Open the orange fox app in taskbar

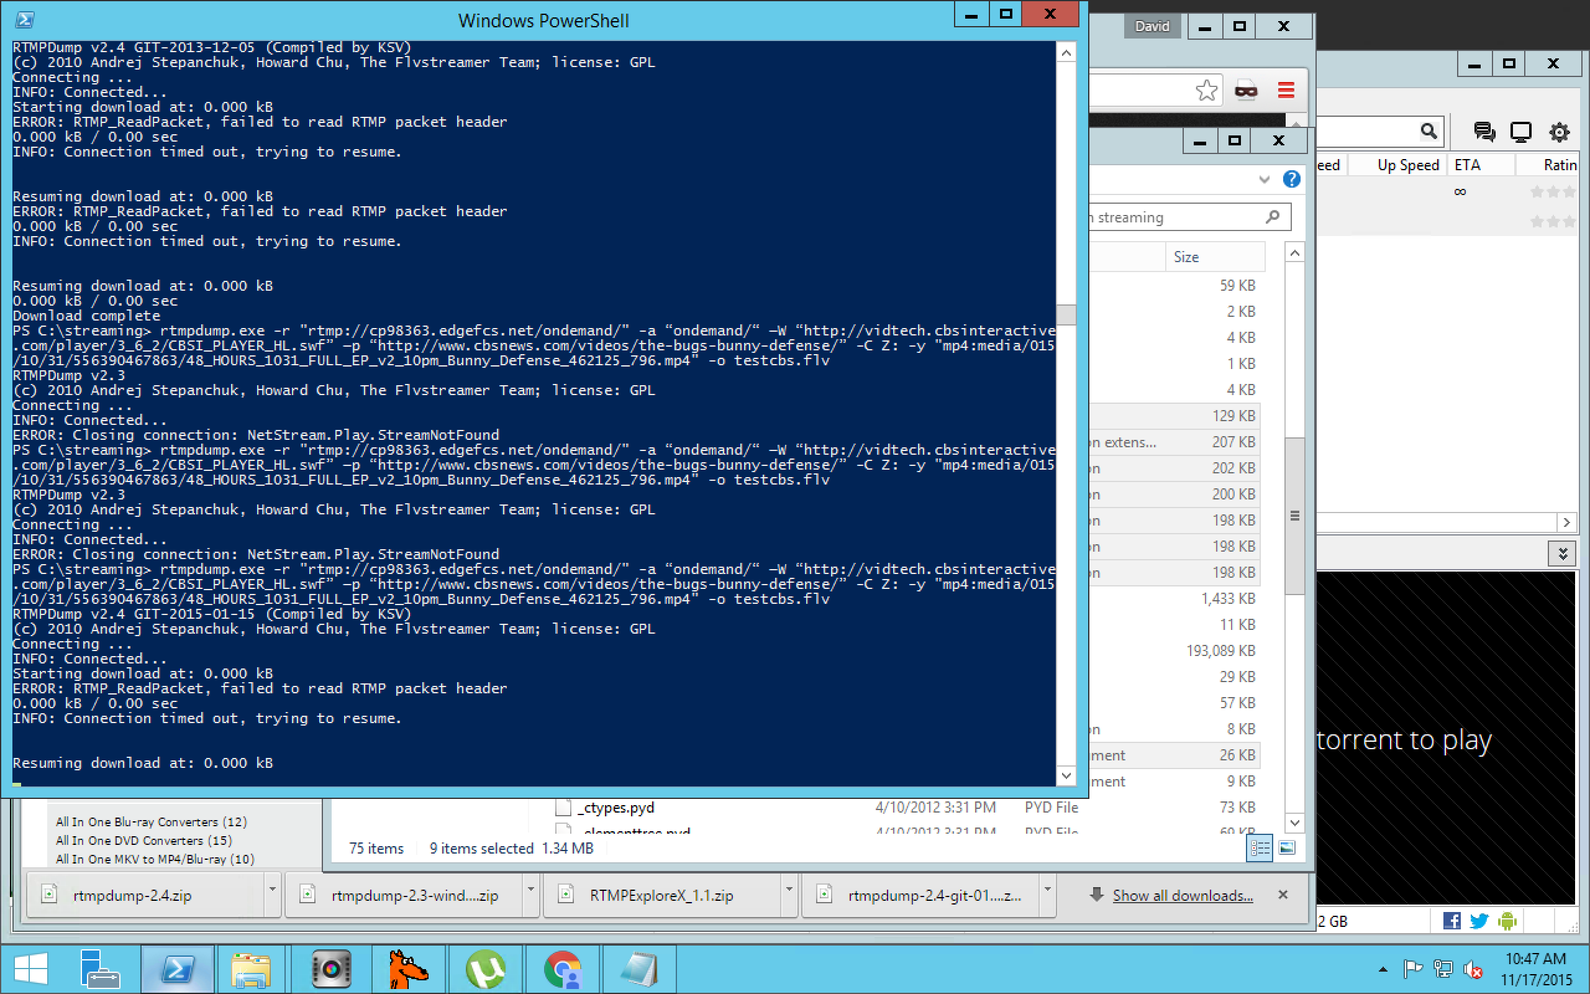coord(407,969)
